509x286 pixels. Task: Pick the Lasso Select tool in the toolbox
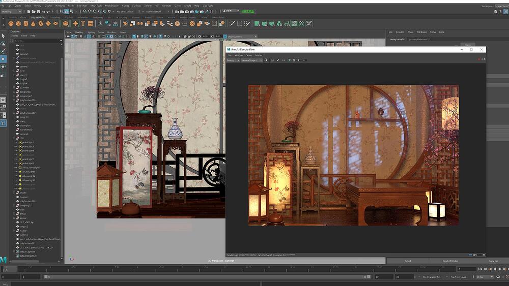(x=3, y=44)
